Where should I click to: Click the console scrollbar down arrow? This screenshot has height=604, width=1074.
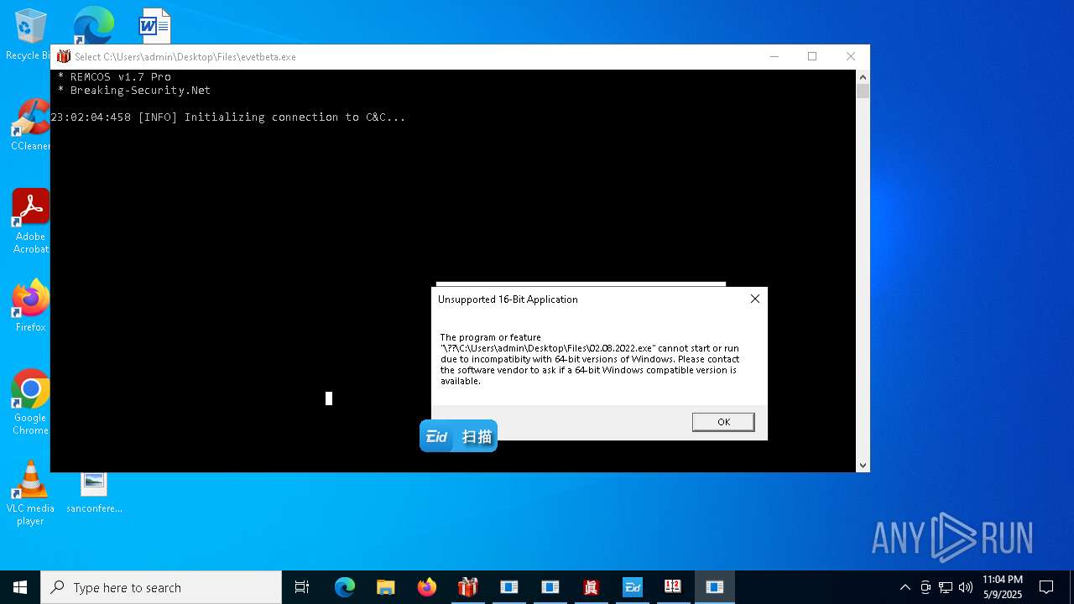click(x=863, y=465)
